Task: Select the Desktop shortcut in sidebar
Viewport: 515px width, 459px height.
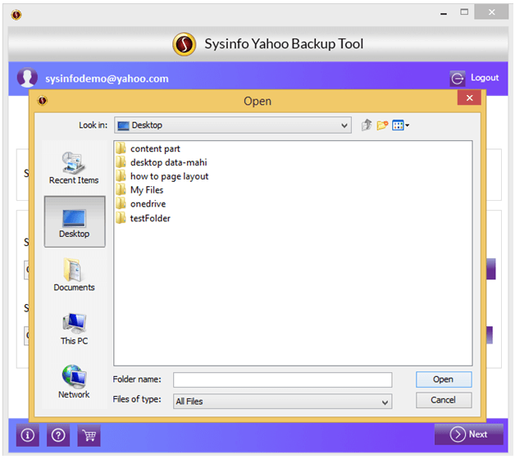Action: click(x=74, y=221)
